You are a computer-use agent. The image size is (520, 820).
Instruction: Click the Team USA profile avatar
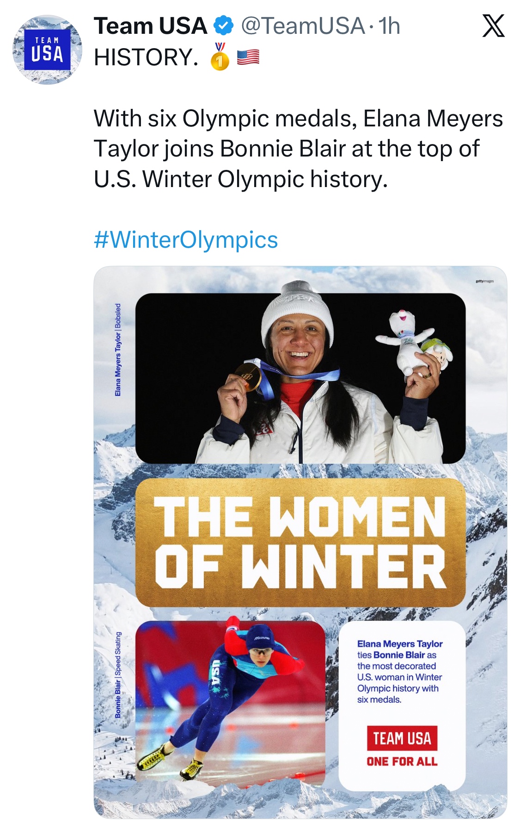(47, 50)
